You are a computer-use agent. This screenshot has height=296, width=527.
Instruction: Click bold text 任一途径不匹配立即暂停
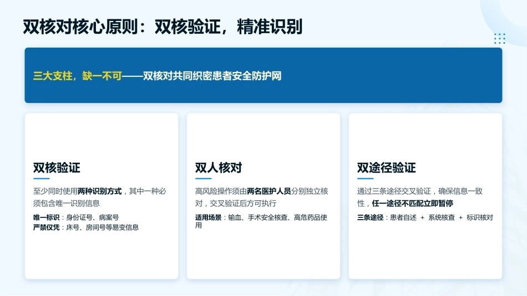(412, 204)
